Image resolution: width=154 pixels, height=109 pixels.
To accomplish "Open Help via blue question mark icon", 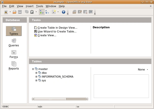I will (64, 12).
